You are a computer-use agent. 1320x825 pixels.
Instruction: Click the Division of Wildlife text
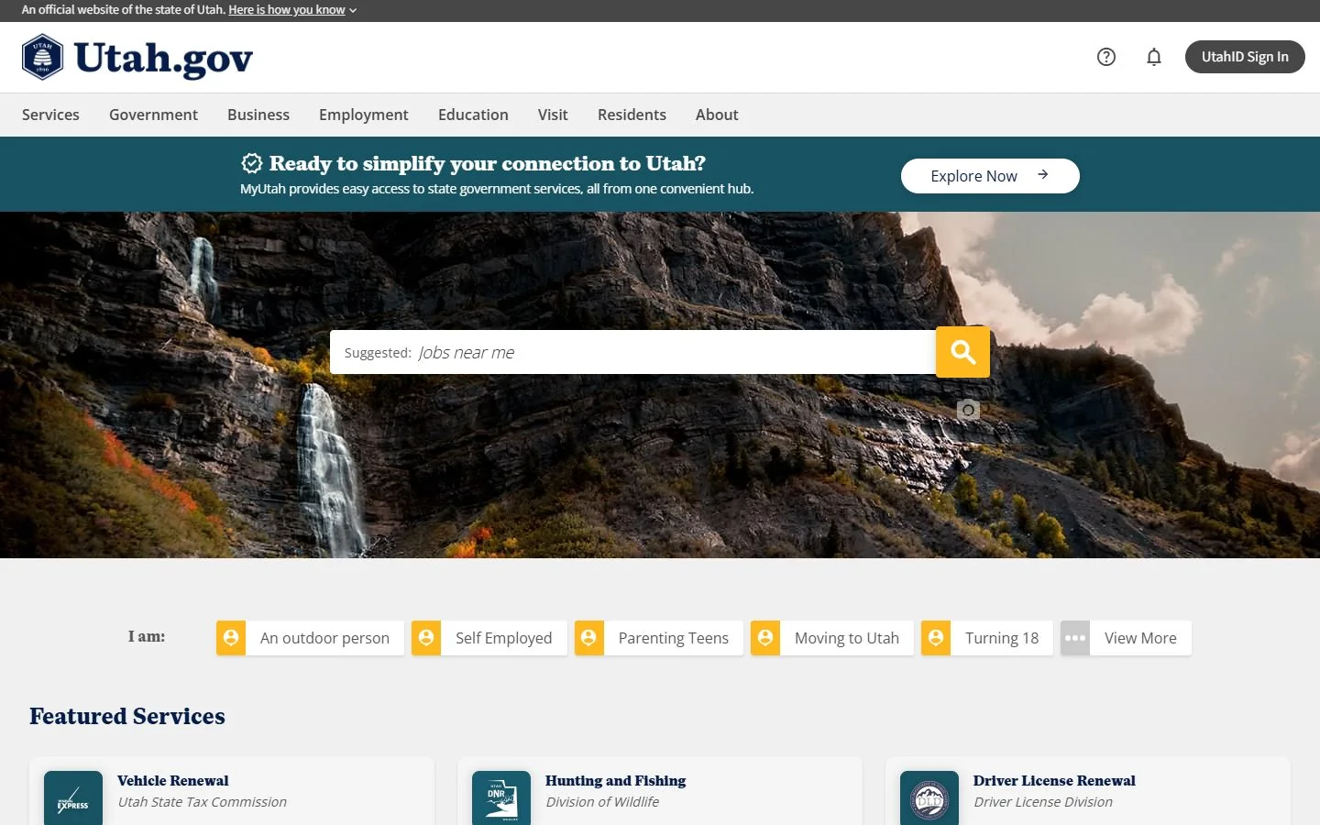(x=602, y=802)
